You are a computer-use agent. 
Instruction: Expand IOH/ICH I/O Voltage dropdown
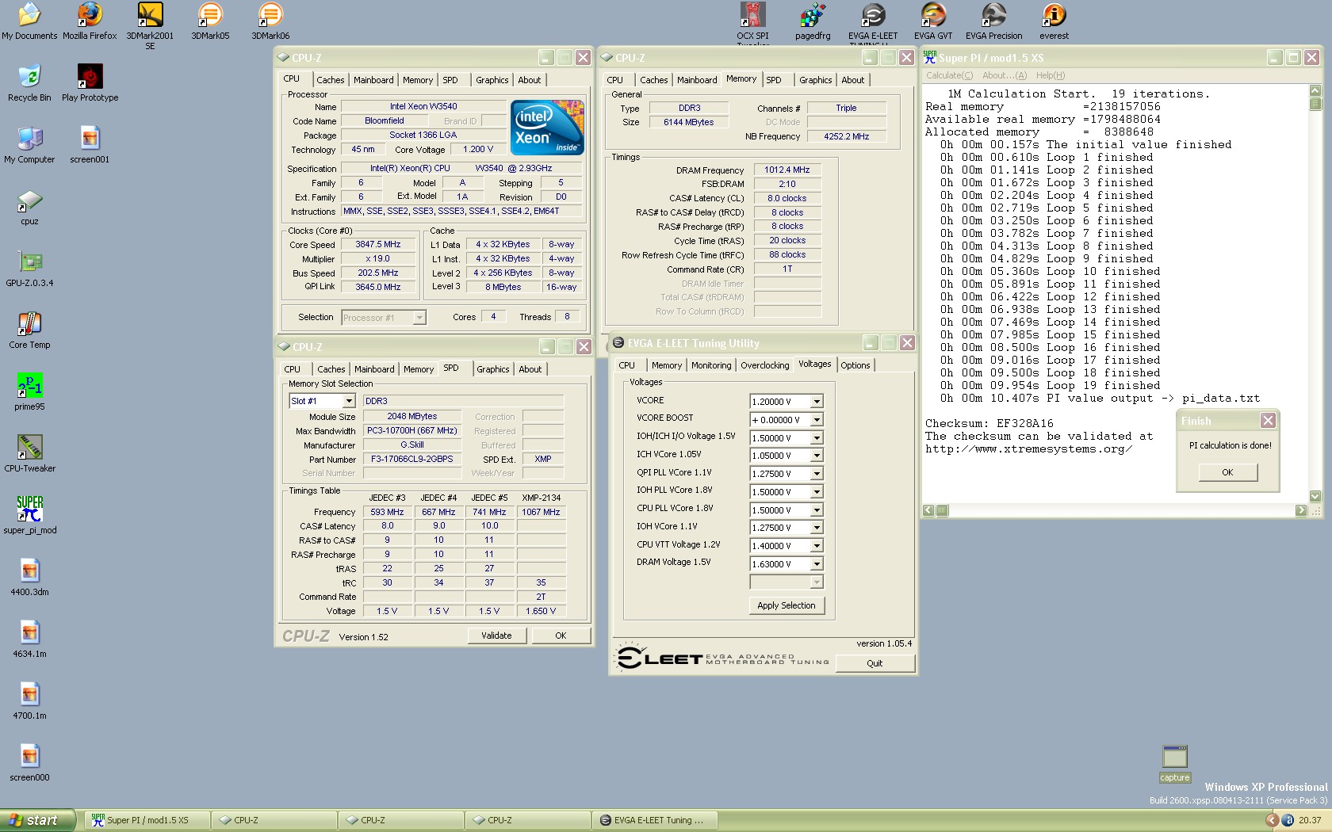(x=817, y=438)
